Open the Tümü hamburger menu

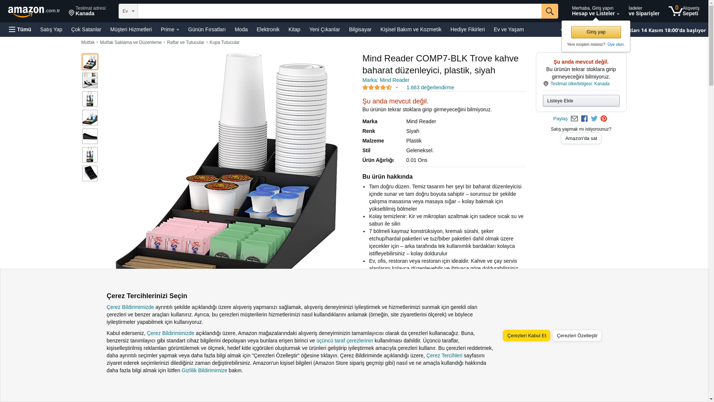[20, 29]
